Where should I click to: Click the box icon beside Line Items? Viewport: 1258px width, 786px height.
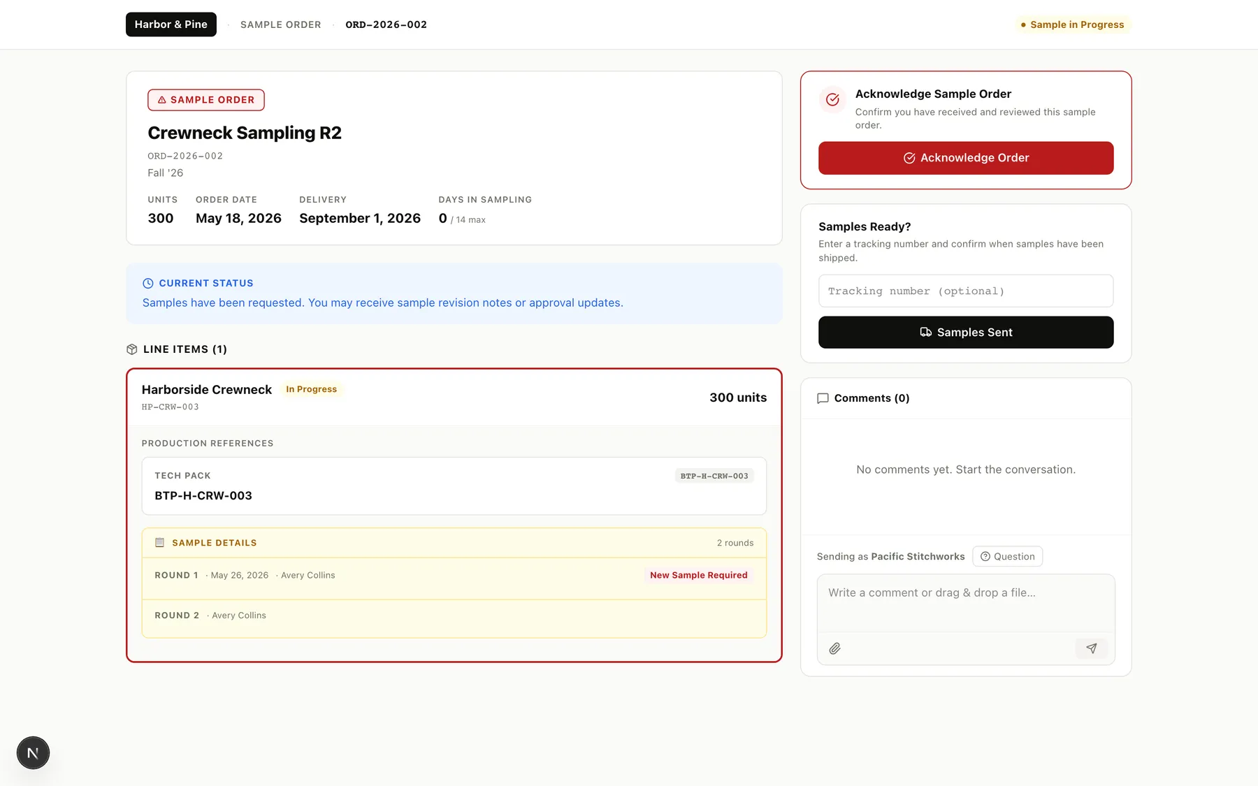pos(131,349)
